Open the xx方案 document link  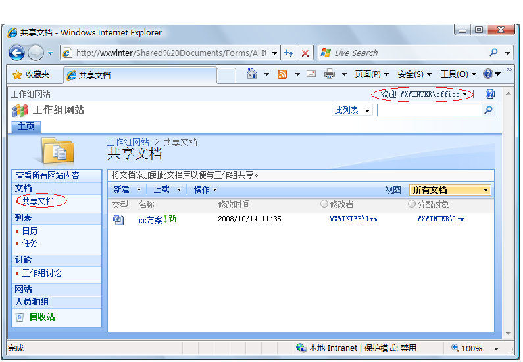click(x=151, y=220)
